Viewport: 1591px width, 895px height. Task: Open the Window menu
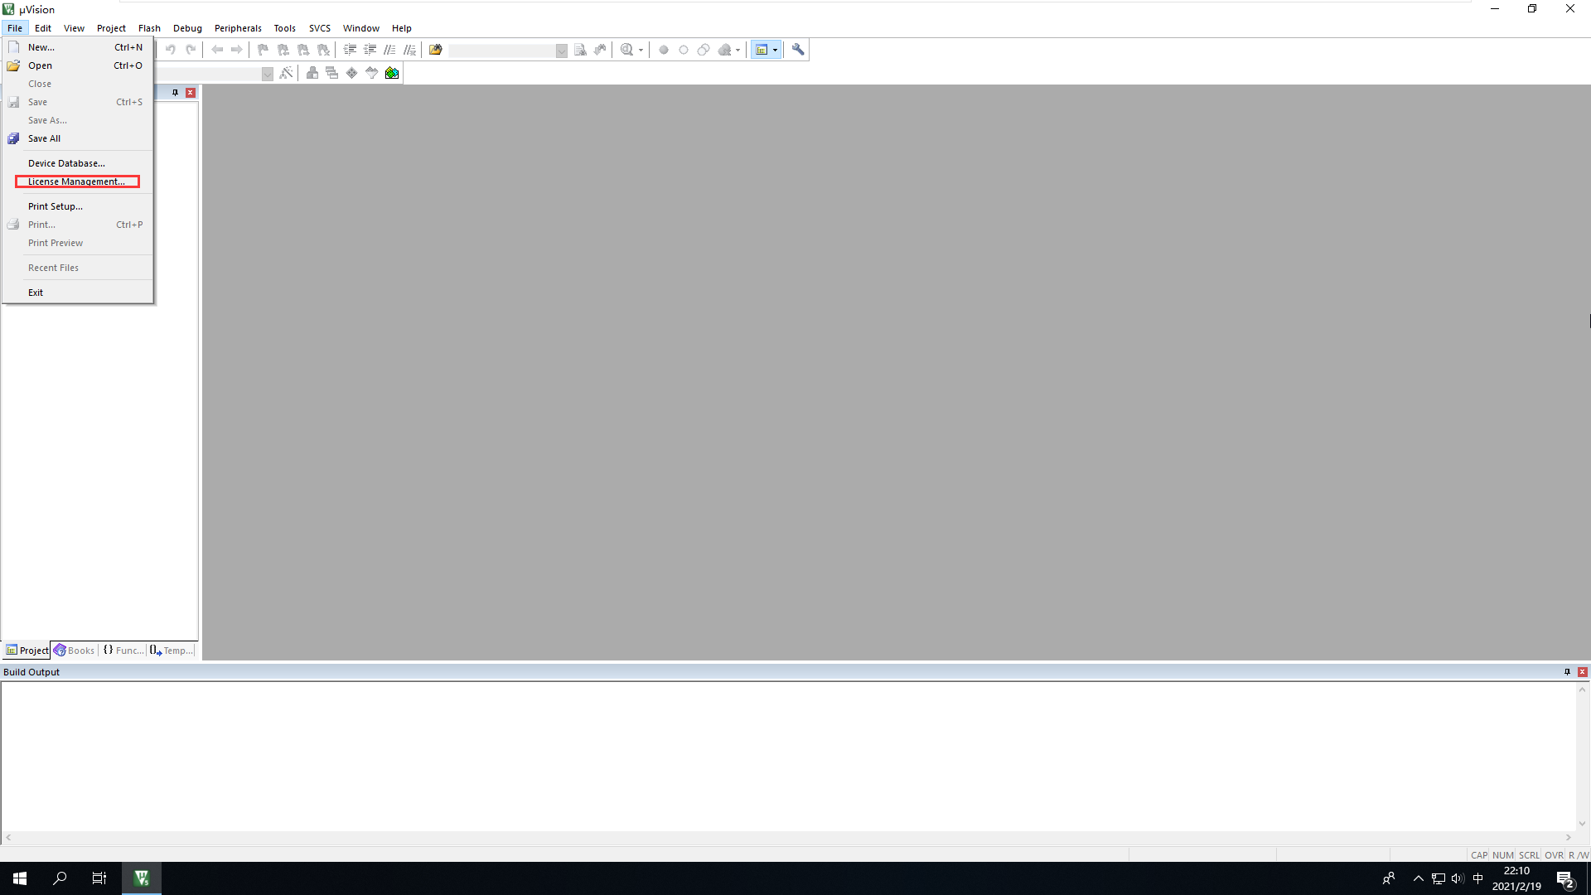361,28
